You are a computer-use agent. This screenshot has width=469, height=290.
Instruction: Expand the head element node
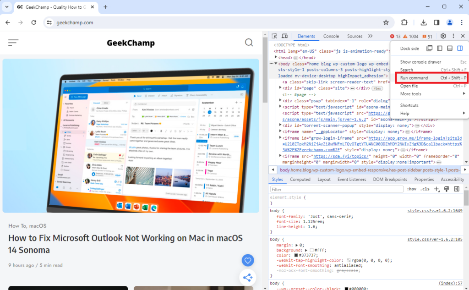276,58
